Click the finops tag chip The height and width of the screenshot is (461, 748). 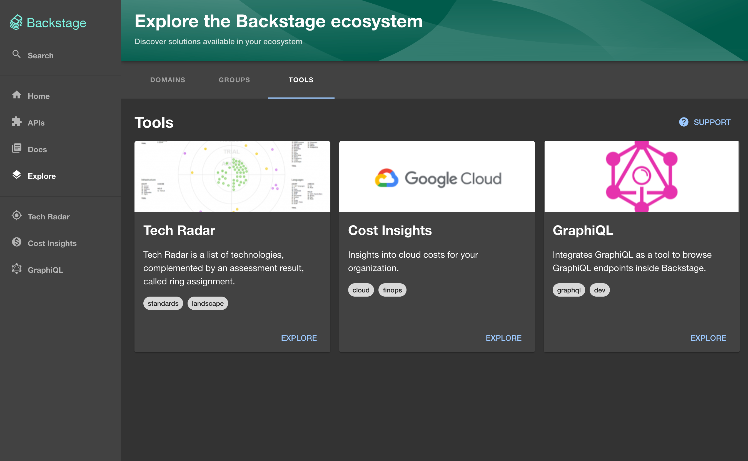392,290
